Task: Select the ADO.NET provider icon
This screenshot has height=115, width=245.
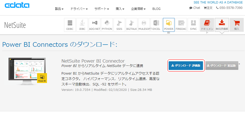Action: point(95,25)
